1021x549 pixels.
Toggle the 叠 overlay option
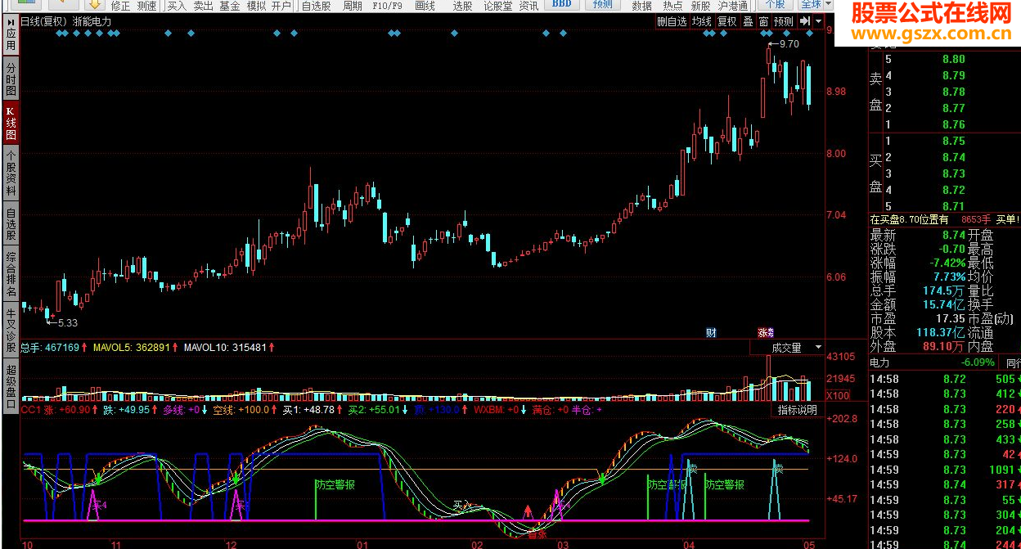tap(748, 22)
